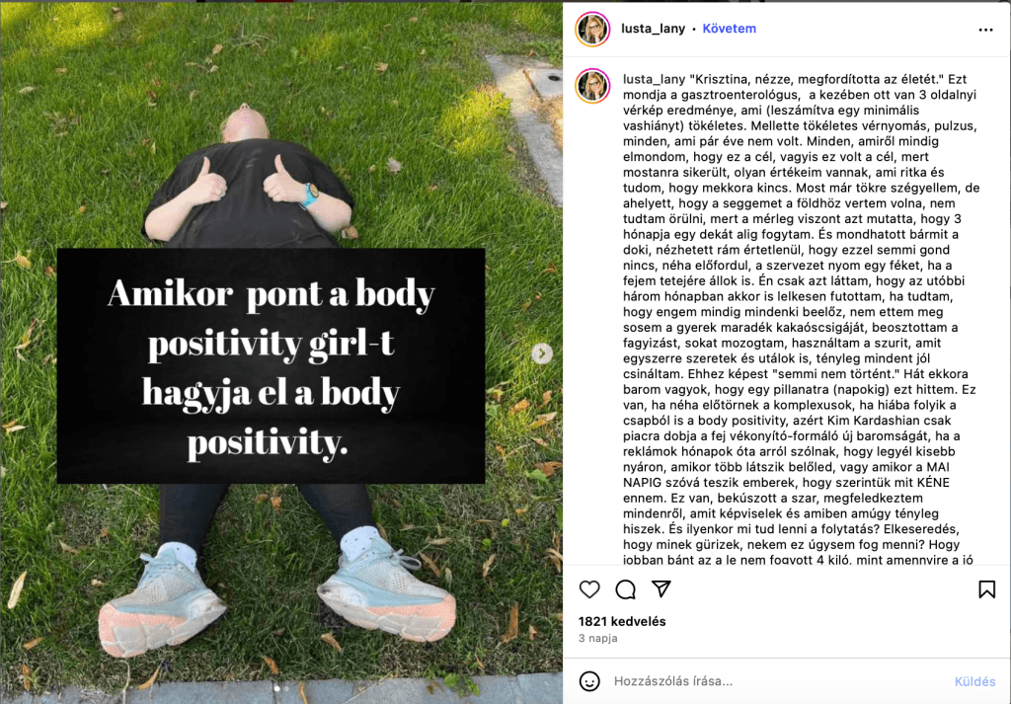Select the first carousel dot indicator
The image size is (1011, 704).
coord(277,688)
